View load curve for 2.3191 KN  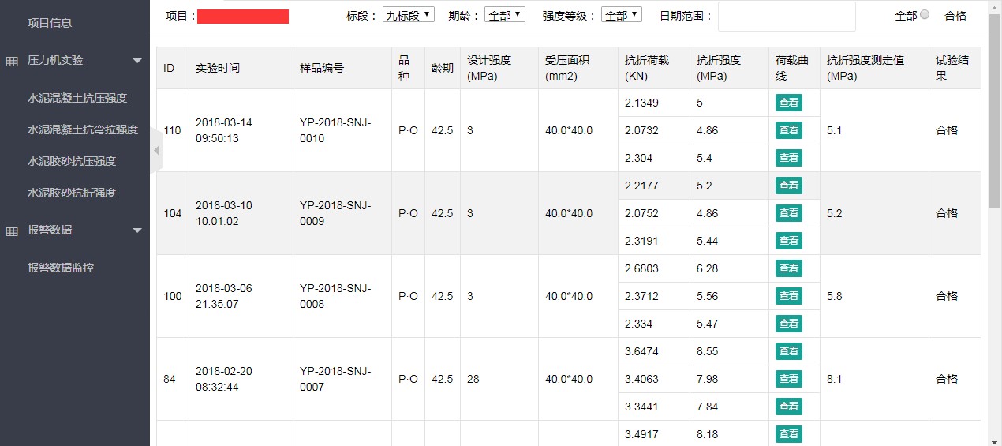coord(789,241)
